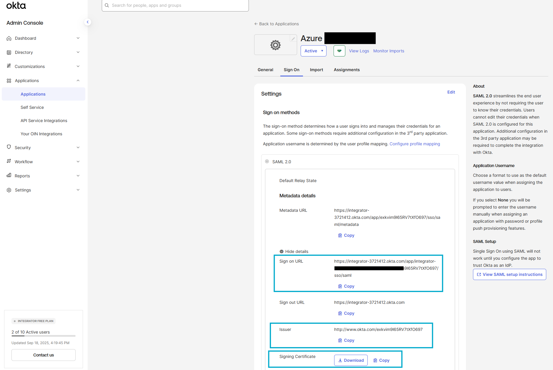Click the Okta logo
Image resolution: width=553 pixels, height=370 pixels.
(x=16, y=6)
